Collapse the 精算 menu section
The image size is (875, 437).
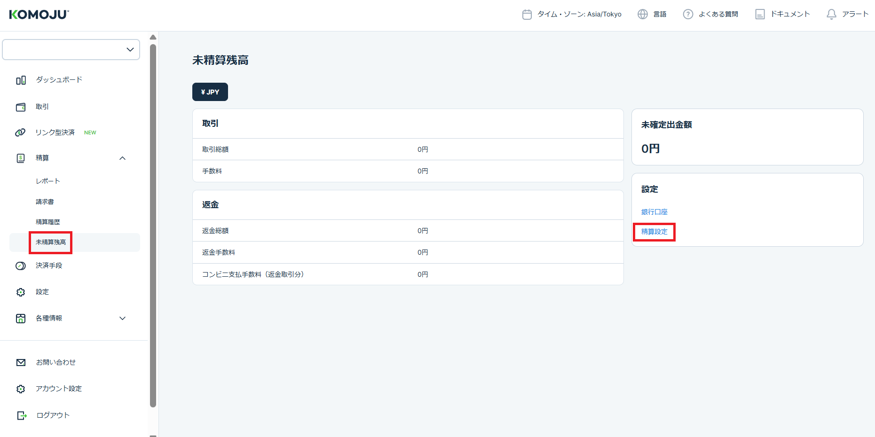pos(122,158)
